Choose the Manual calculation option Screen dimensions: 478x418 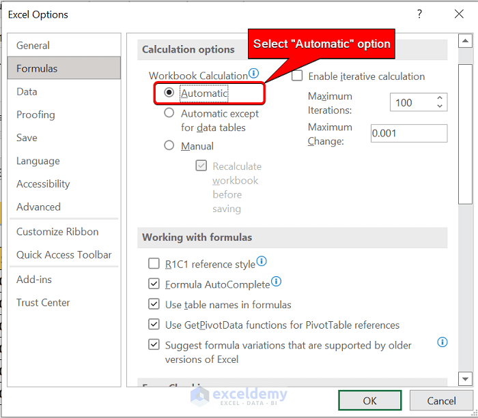(x=169, y=145)
